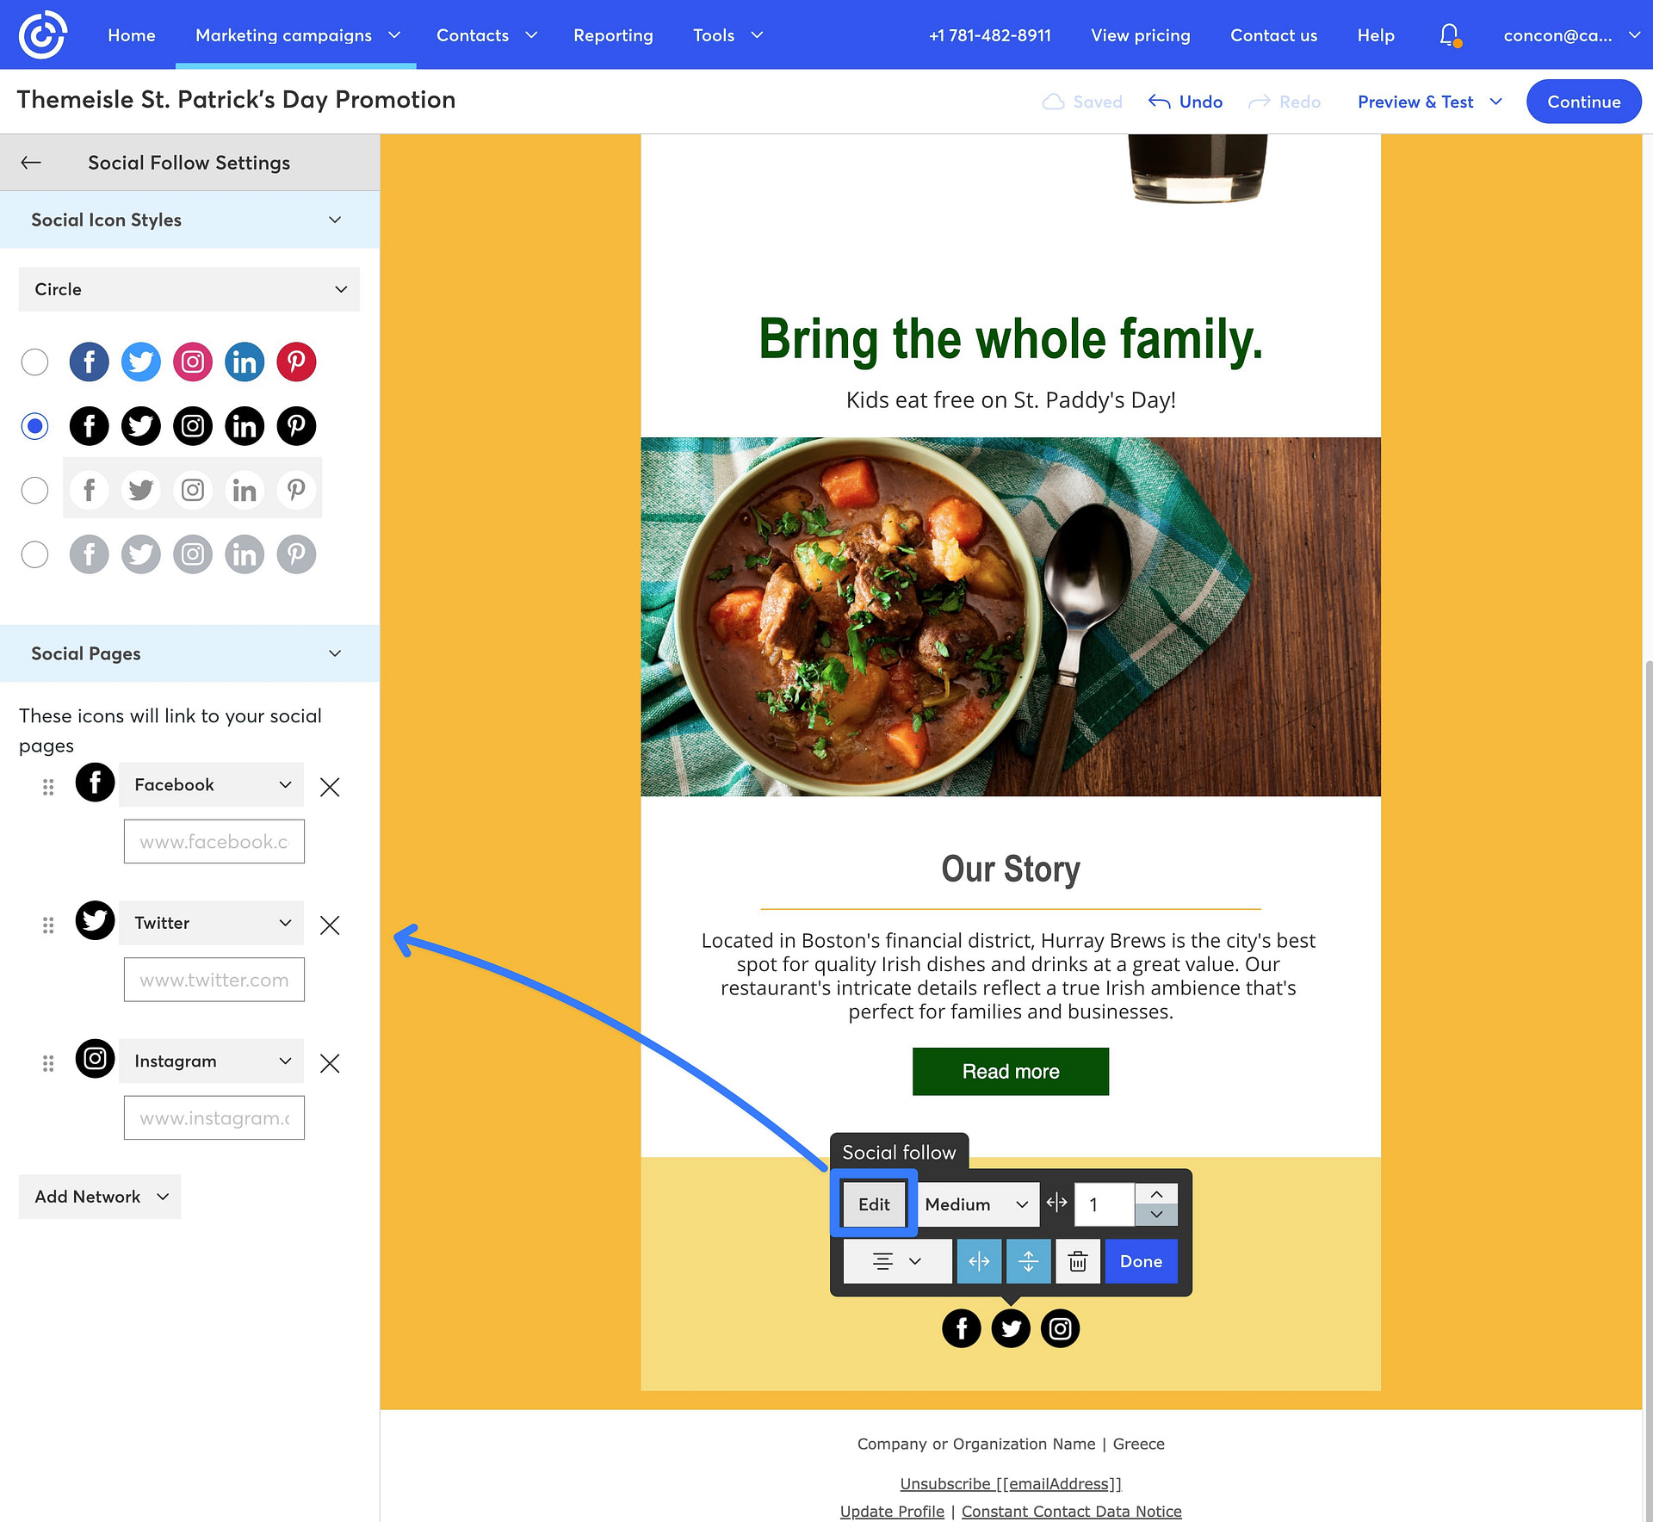Click the notification bell icon
Image resolution: width=1653 pixels, height=1522 pixels.
coord(1450,34)
